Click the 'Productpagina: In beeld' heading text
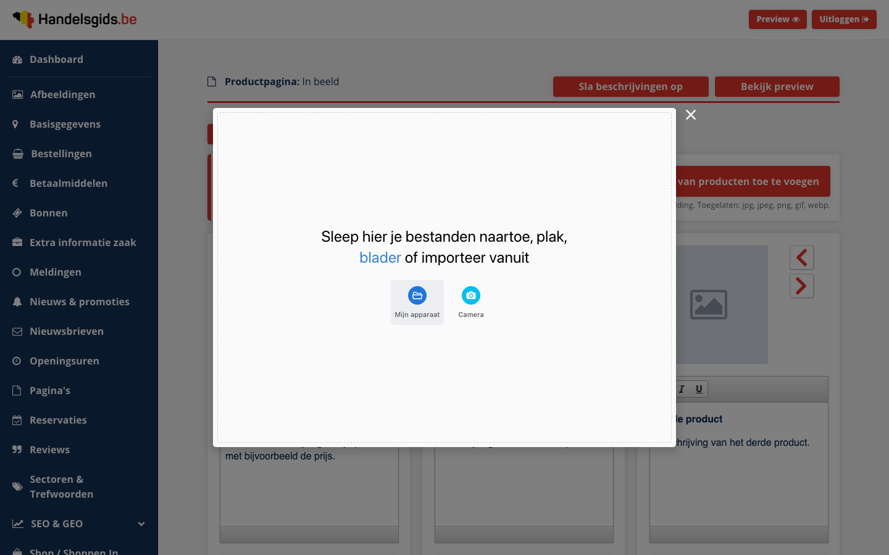This screenshot has height=555, width=889. [282, 81]
